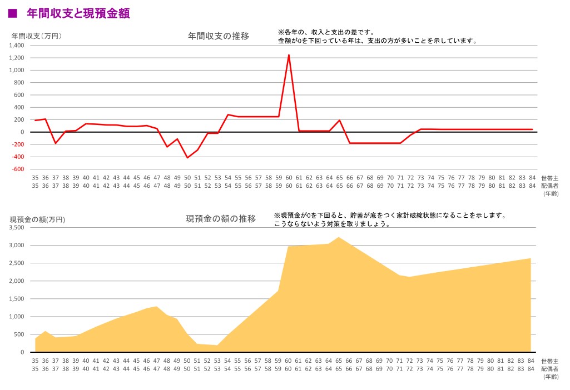
Task: Select the note starting ※現預金が0を下回ると
Action: tap(389, 215)
